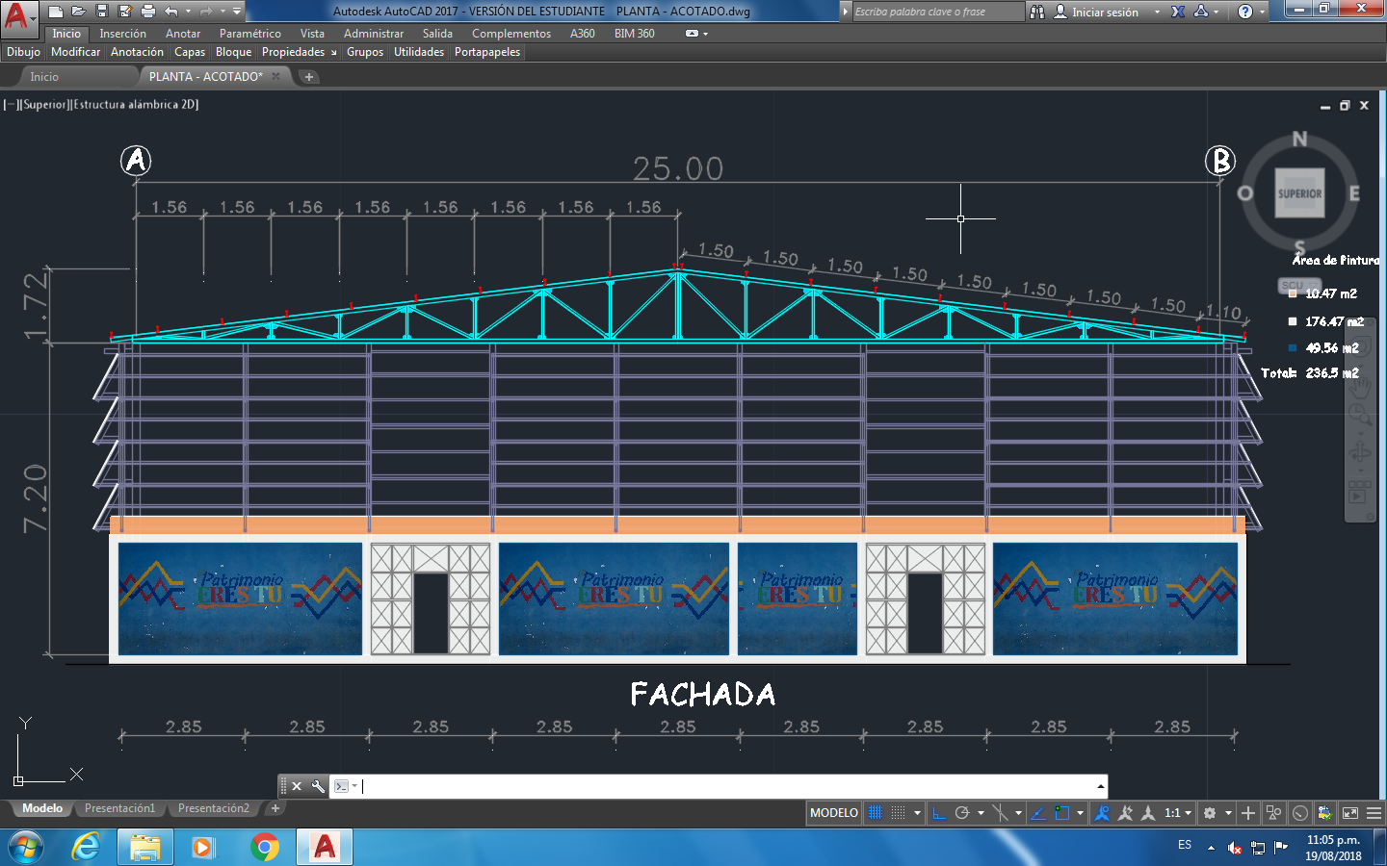Toggle object snap tracking
The image size is (1387, 866).
click(1037, 813)
